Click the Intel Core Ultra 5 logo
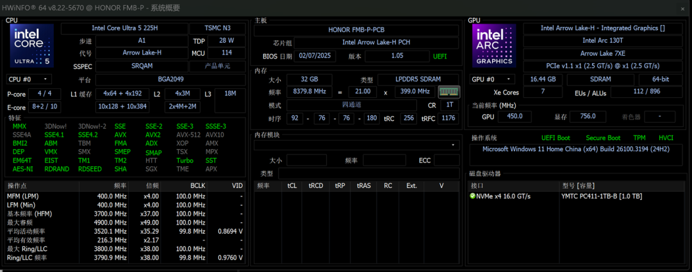The height and width of the screenshot is (272, 692). [x=32, y=45]
